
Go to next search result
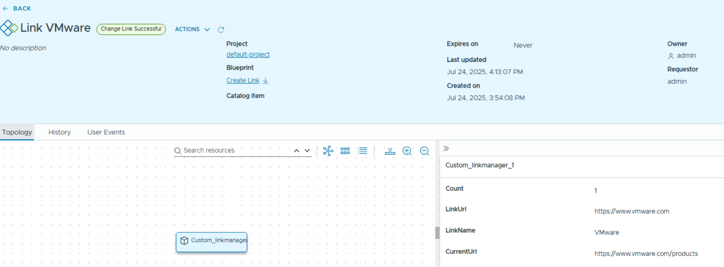click(x=307, y=150)
